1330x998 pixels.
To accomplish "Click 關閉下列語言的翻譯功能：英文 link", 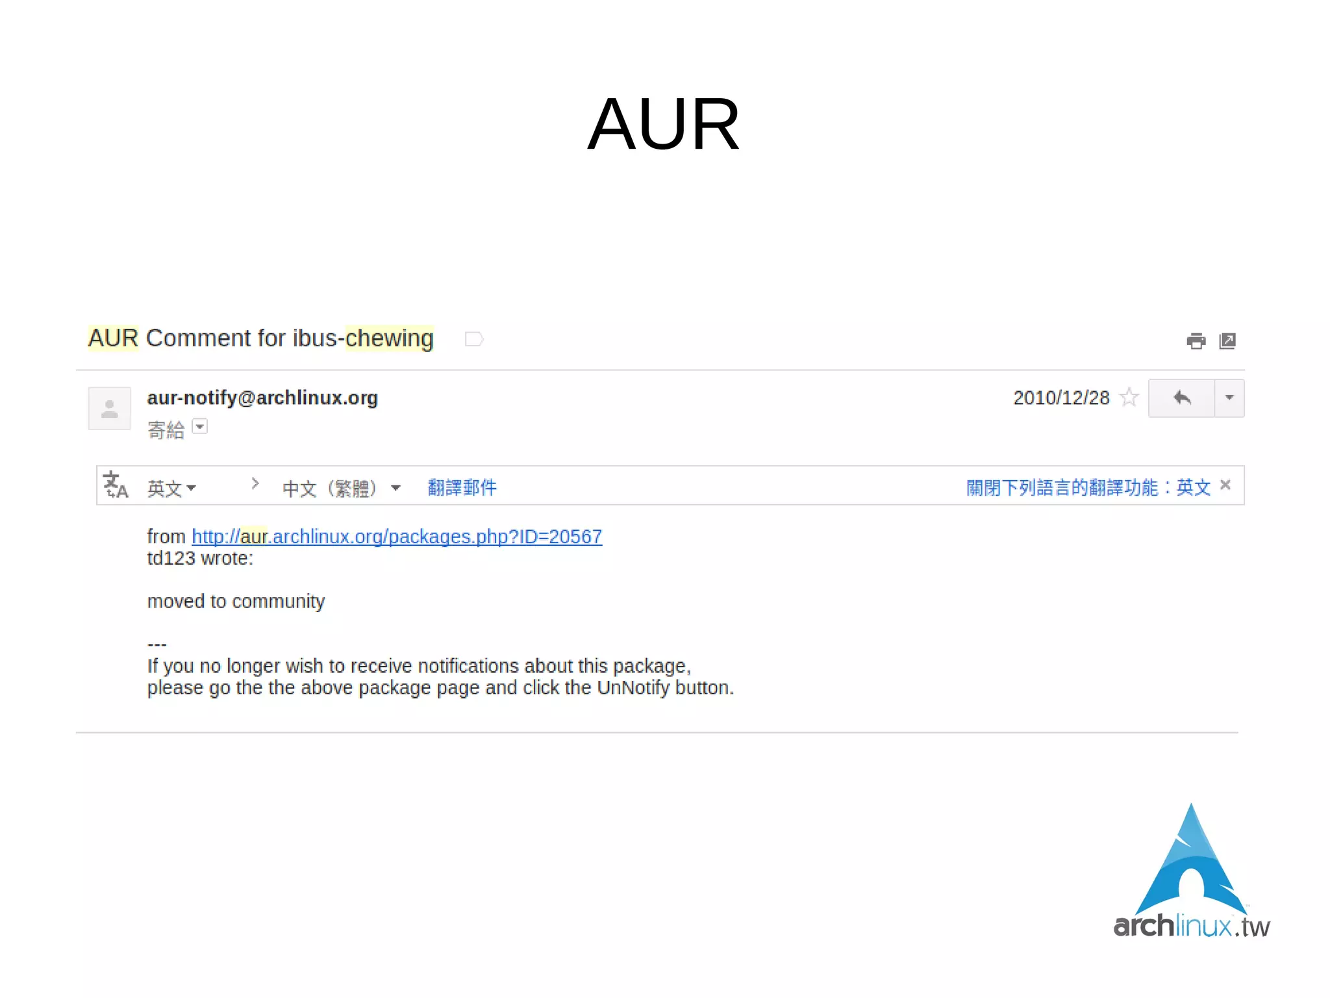I will [x=1088, y=487].
